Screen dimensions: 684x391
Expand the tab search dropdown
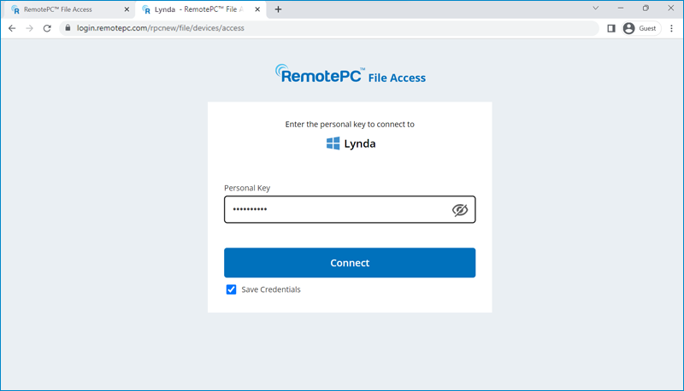click(x=595, y=9)
